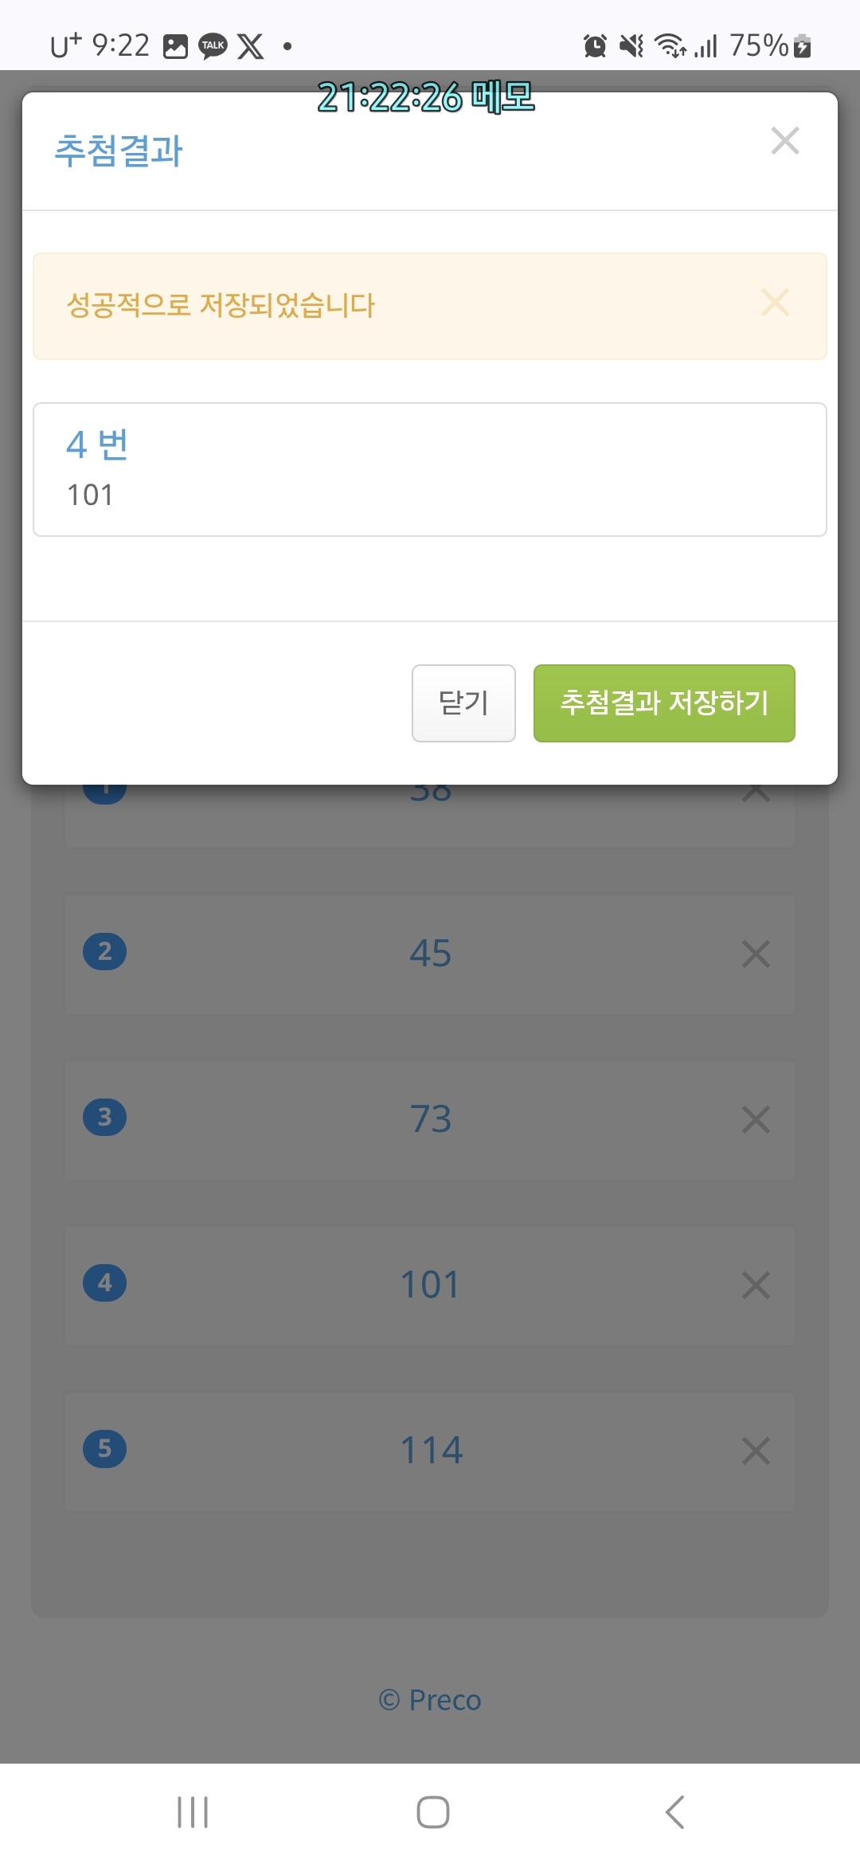Tap the blue badge number 5
This screenshot has height=1864, width=860.
(104, 1448)
